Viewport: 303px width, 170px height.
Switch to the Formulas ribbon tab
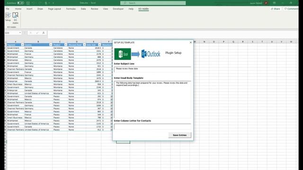pos(71,9)
